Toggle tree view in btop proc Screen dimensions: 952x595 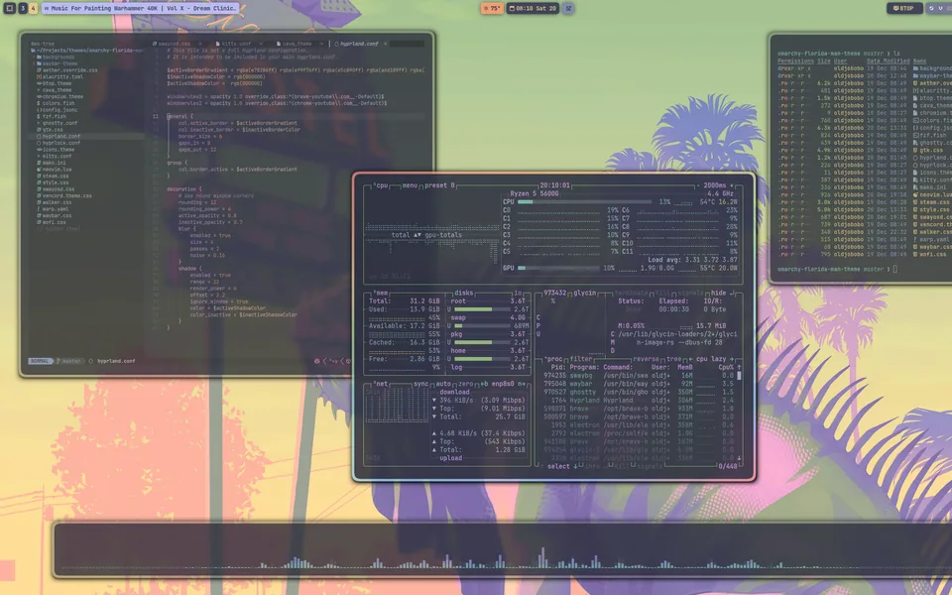tap(674, 359)
